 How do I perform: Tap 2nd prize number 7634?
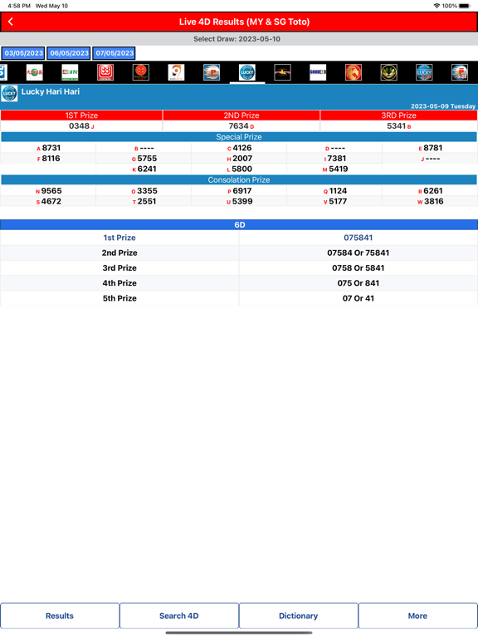(x=241, y=126)
